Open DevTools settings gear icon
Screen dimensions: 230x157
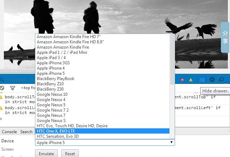tap(212, 80)
